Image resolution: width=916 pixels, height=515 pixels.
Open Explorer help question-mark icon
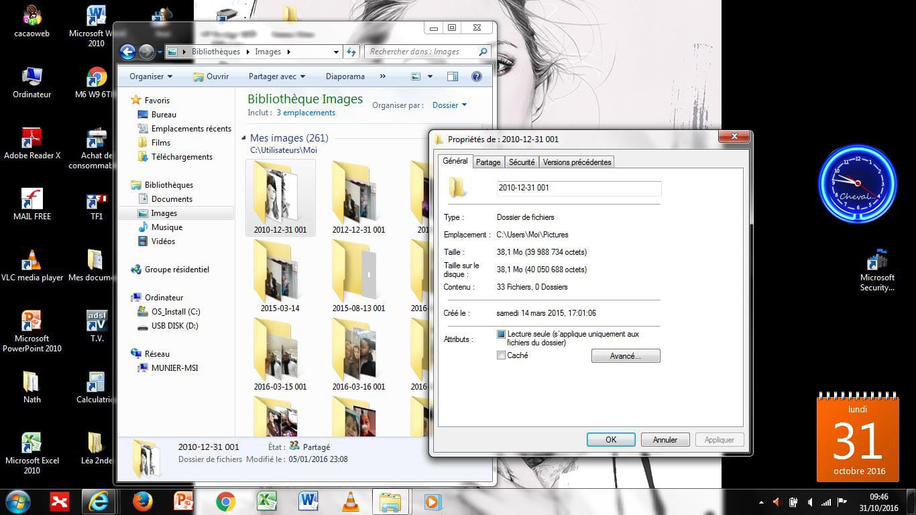click(477, 76)
